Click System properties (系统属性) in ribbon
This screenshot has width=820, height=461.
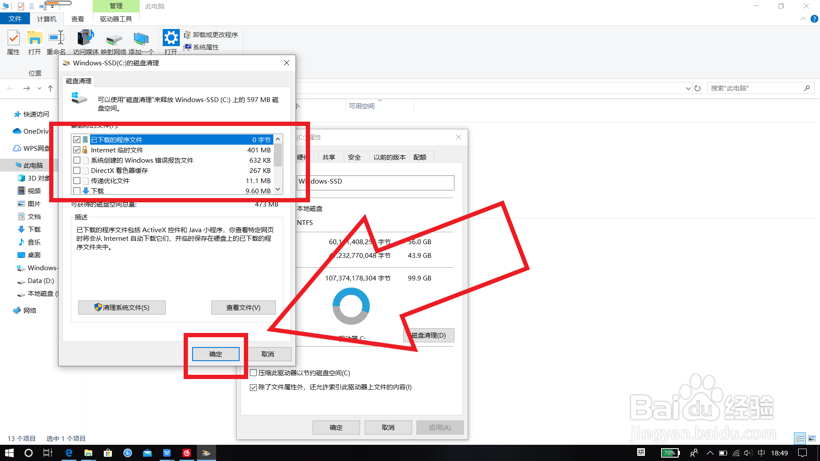coord(201,47)
